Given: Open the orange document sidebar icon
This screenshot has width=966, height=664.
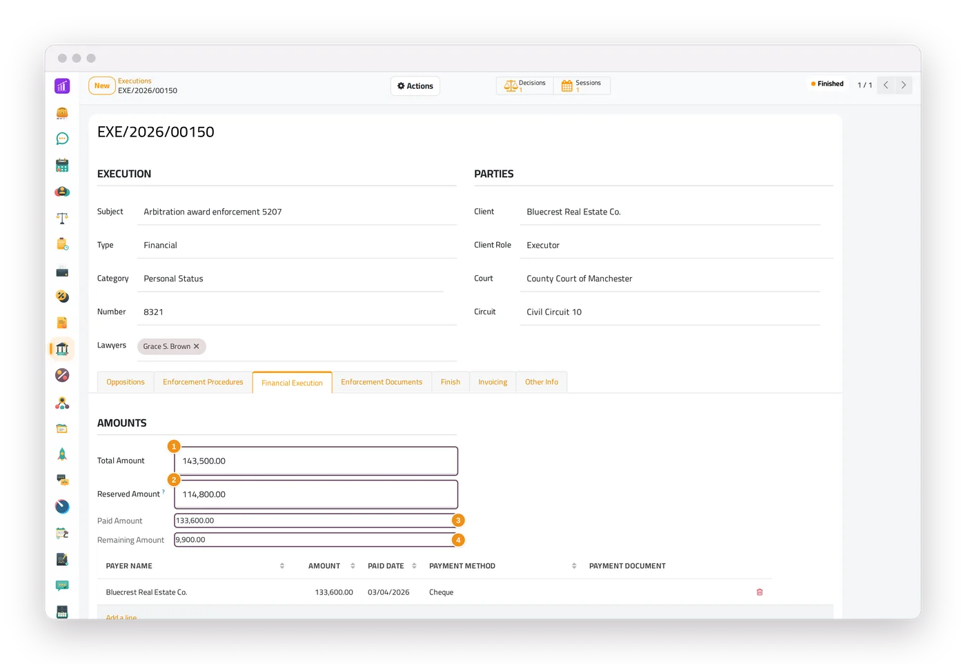Looking at the screenshot, I should pos(62,323).
